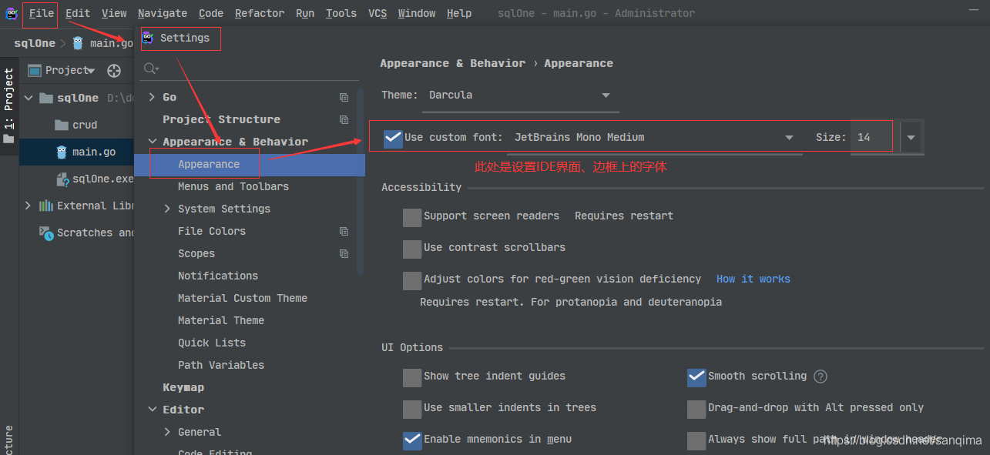The width and height of the screenshot is (990, 455).
Task: Expand the Go settings category
Action: (152, 98)
